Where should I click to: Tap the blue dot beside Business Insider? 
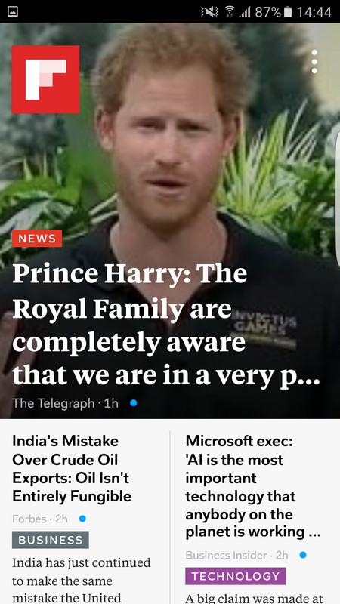303,555
